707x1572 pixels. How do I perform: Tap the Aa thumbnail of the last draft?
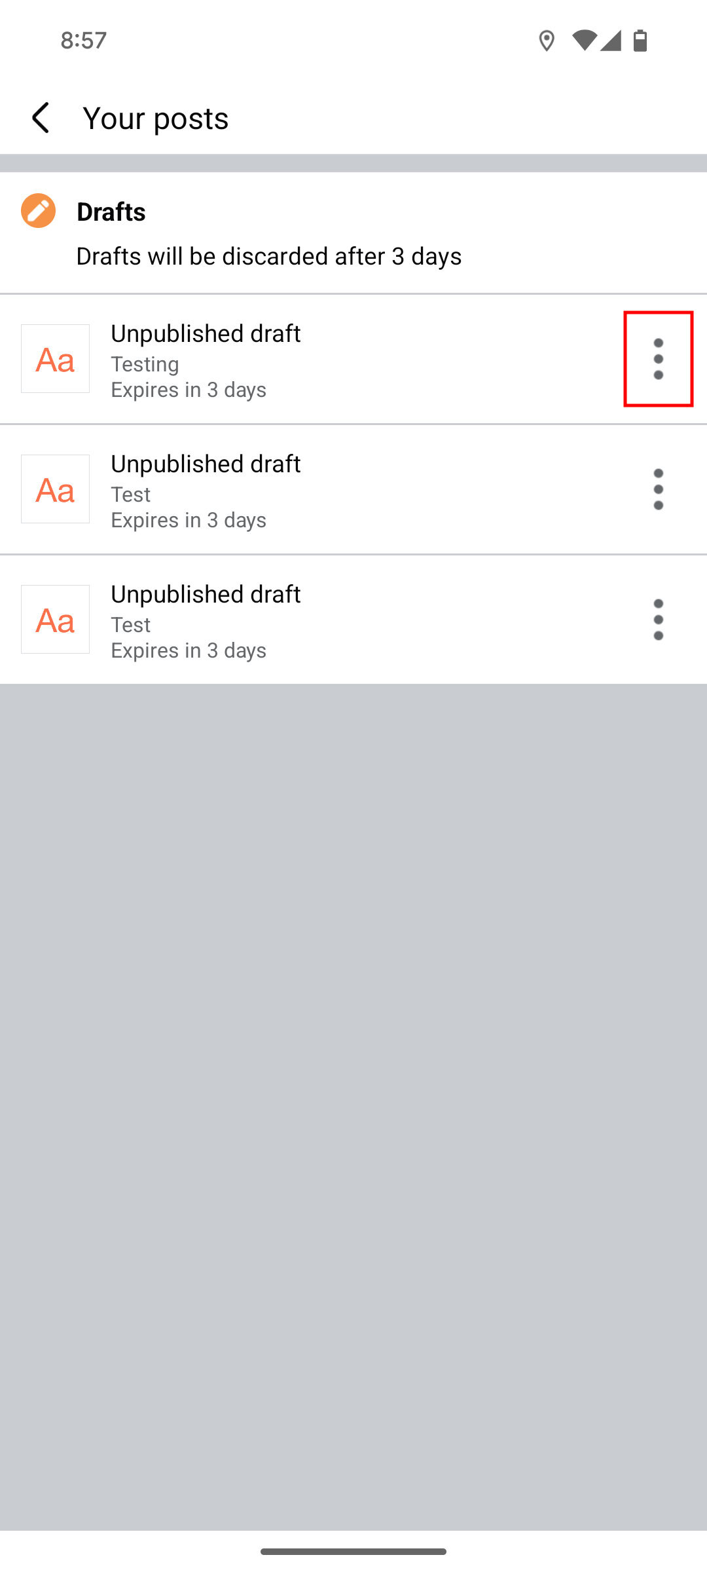pos(56,620)
